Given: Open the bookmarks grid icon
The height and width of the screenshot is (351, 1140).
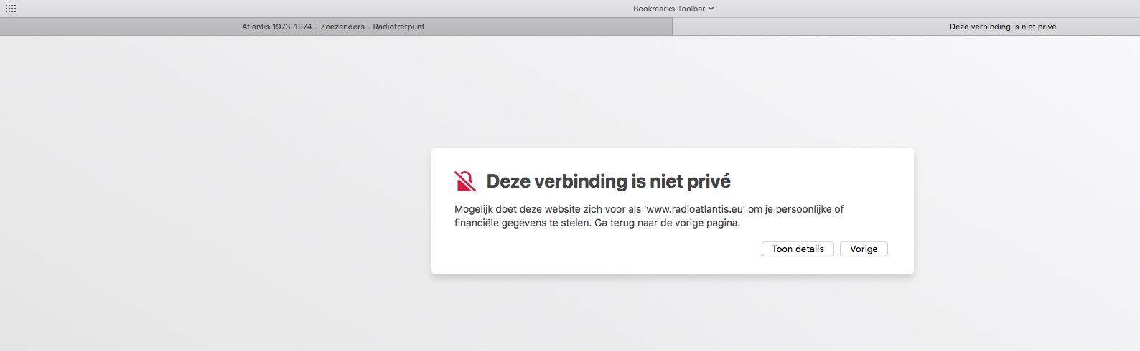Looking at the screenshot, I should coord(11,9).
